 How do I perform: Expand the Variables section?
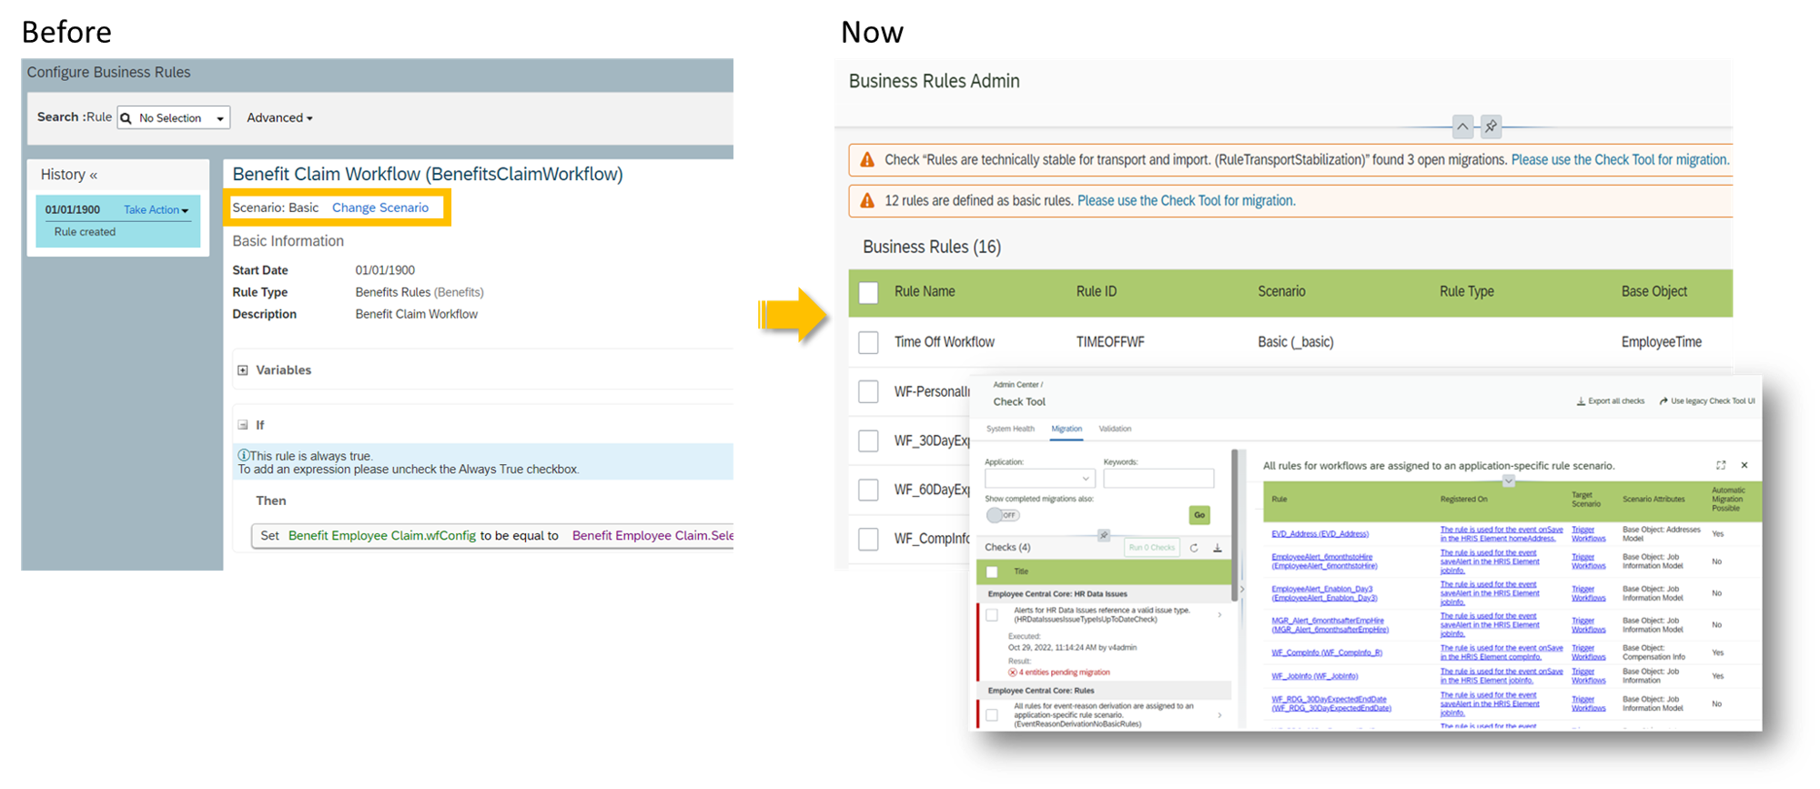(243, 370)
